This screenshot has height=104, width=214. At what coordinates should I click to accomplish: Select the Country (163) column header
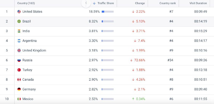tap(26, 3)
